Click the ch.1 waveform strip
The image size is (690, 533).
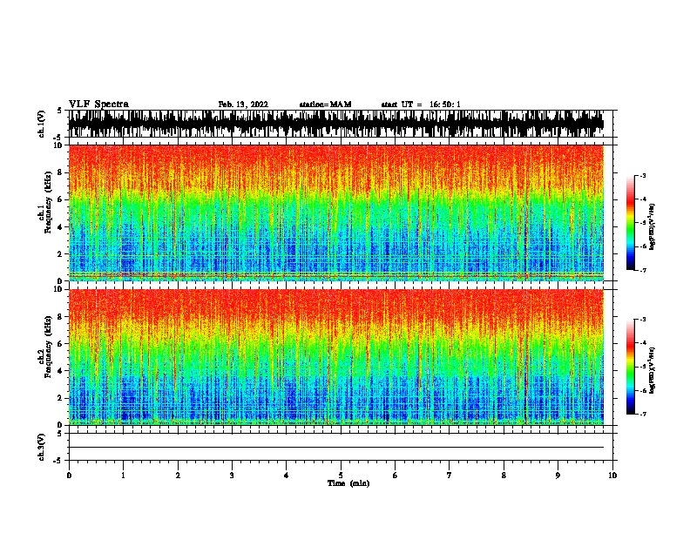pos(336,124)
